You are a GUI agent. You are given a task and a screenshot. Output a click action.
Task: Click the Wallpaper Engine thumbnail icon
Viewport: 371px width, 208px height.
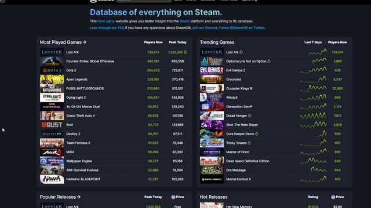coord(52,161)
